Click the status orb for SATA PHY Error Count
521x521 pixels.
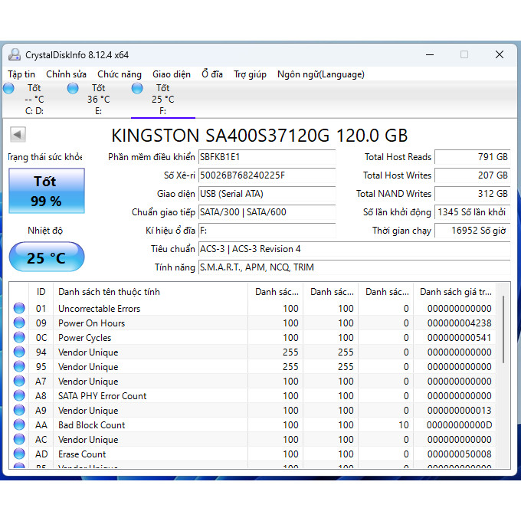[19, 395]
